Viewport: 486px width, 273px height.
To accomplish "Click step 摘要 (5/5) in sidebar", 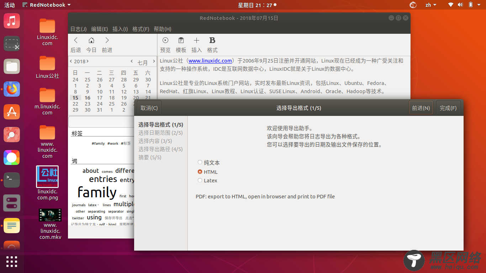I will (x=150, y=157).
